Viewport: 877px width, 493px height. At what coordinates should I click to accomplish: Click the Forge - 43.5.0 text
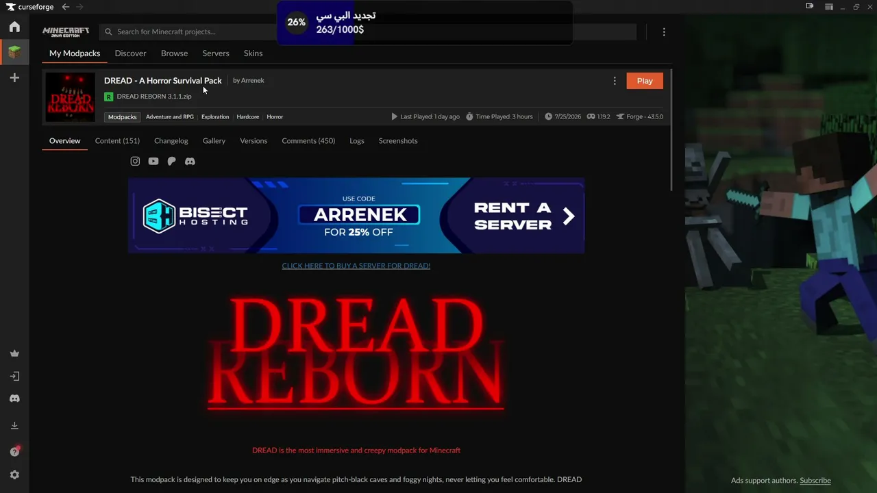[645, 117]
